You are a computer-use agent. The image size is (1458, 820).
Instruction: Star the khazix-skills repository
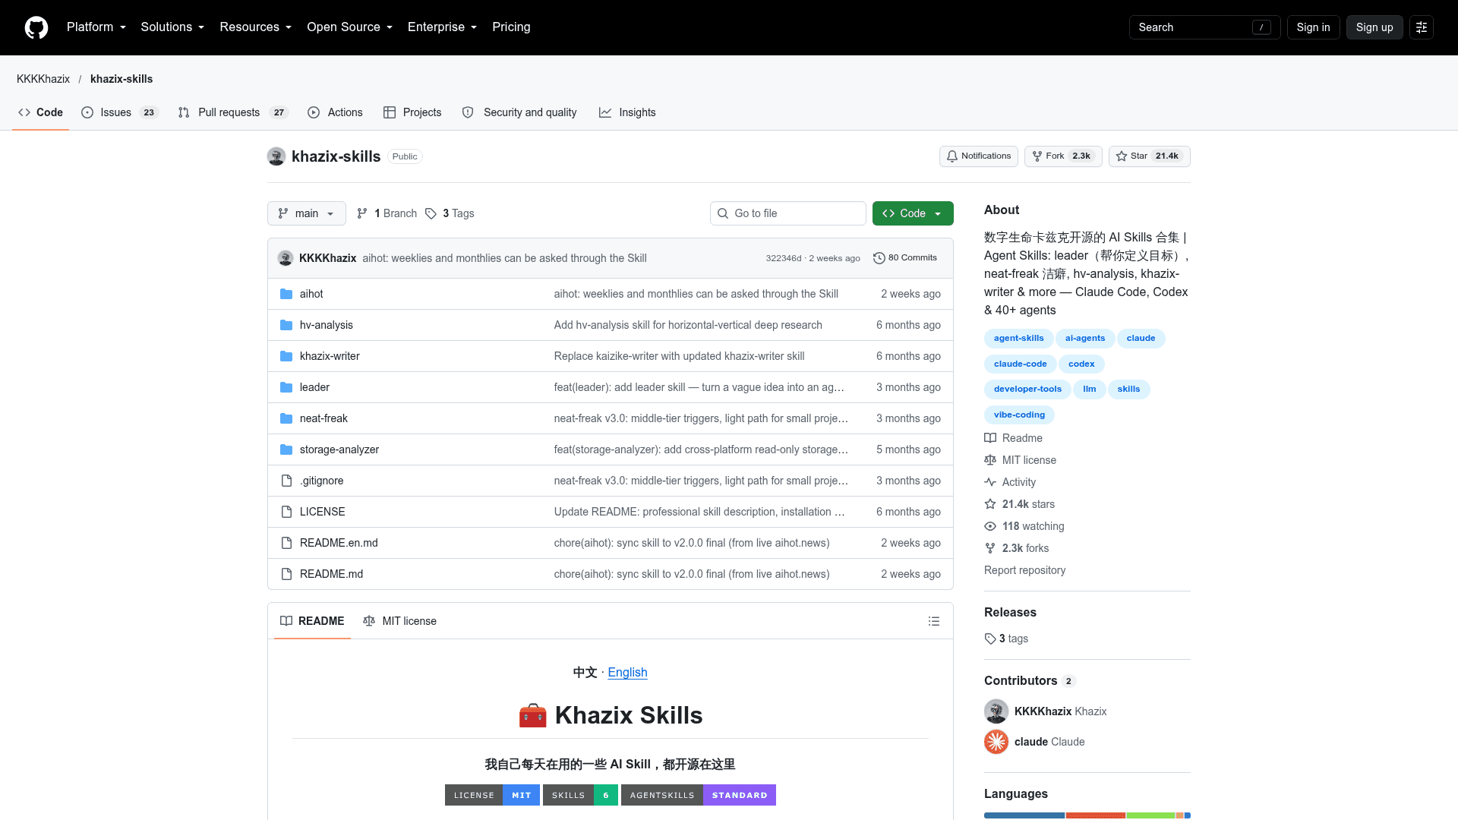point(1149,156)
